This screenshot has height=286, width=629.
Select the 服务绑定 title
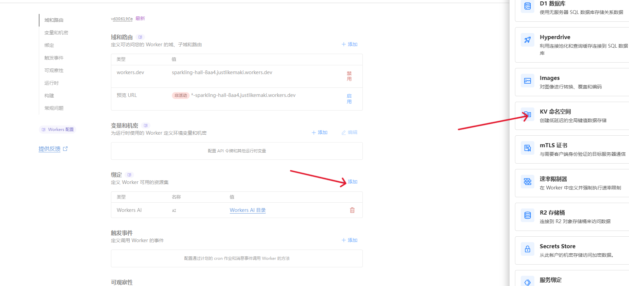(551, 280)
